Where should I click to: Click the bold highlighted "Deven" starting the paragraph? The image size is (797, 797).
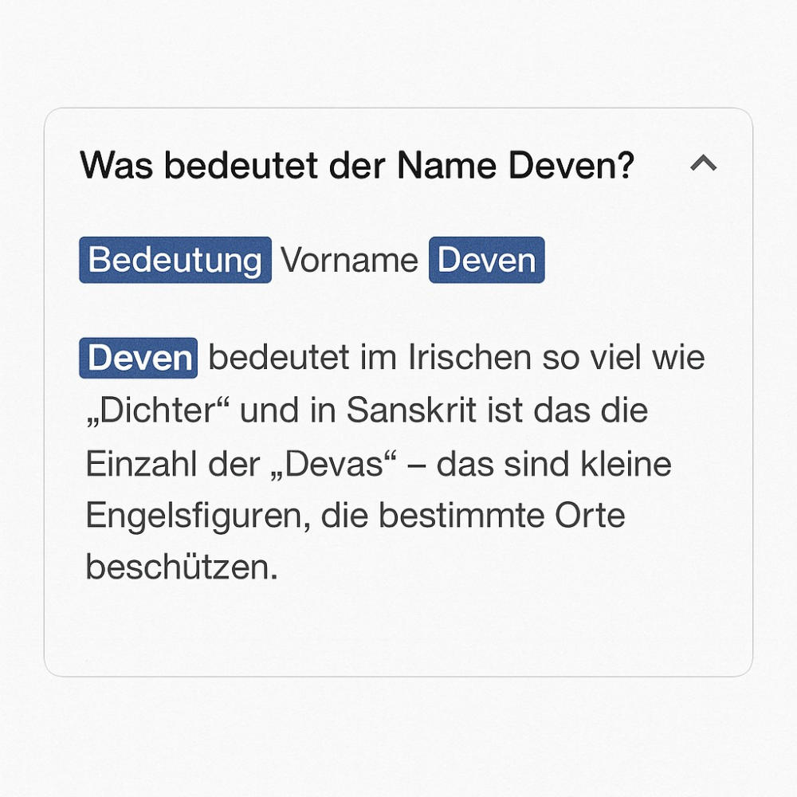(x=138, y=358)
